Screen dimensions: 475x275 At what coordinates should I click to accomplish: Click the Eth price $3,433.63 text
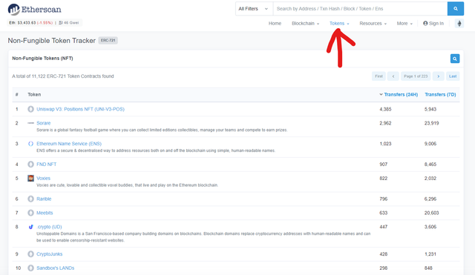pos(30,23)
